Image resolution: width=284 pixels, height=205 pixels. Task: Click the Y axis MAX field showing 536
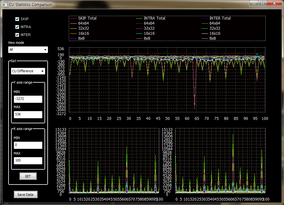(28, 114)
